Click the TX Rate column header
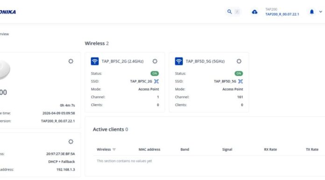The image size is (325, 180). pos(312,150)
